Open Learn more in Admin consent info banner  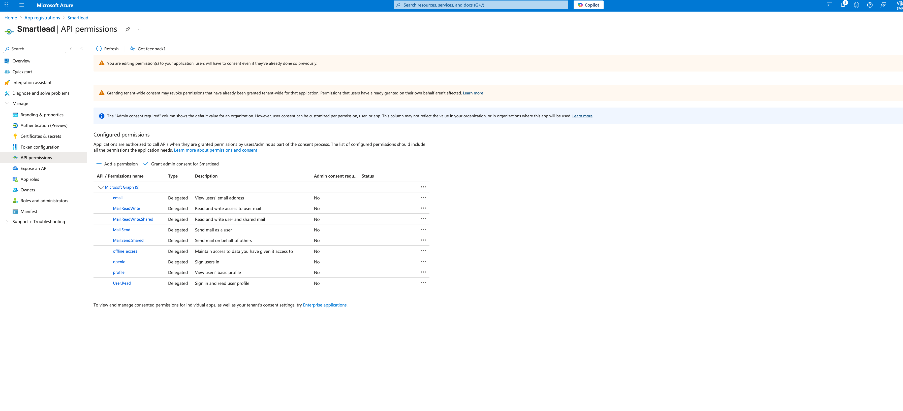582,116
